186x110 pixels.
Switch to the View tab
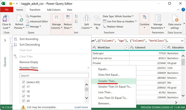click(69, 10)
